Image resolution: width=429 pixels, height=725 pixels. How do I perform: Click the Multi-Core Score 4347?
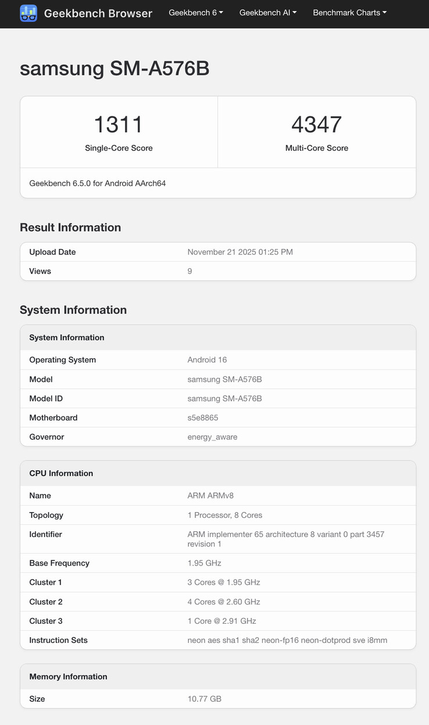coord(317,125)
